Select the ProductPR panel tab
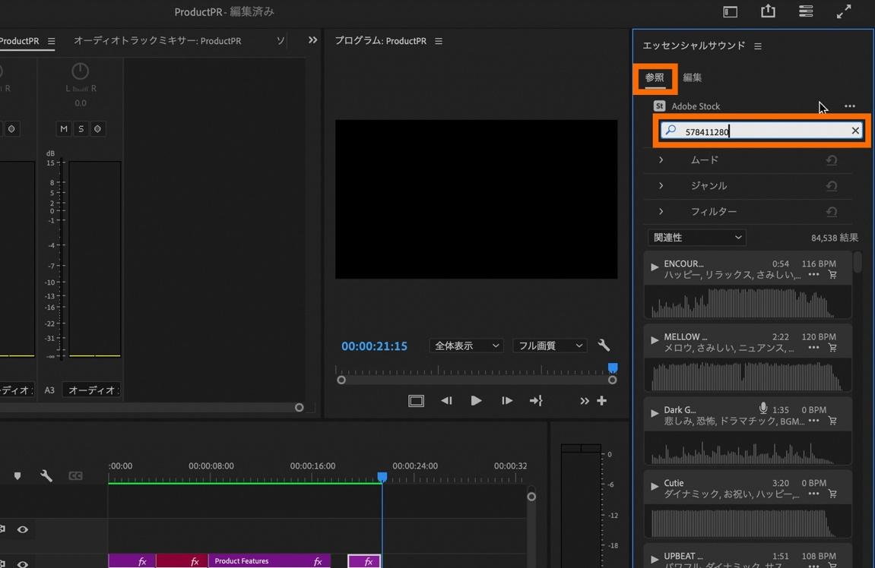This screenshot has height=568, width=875. 20,41
